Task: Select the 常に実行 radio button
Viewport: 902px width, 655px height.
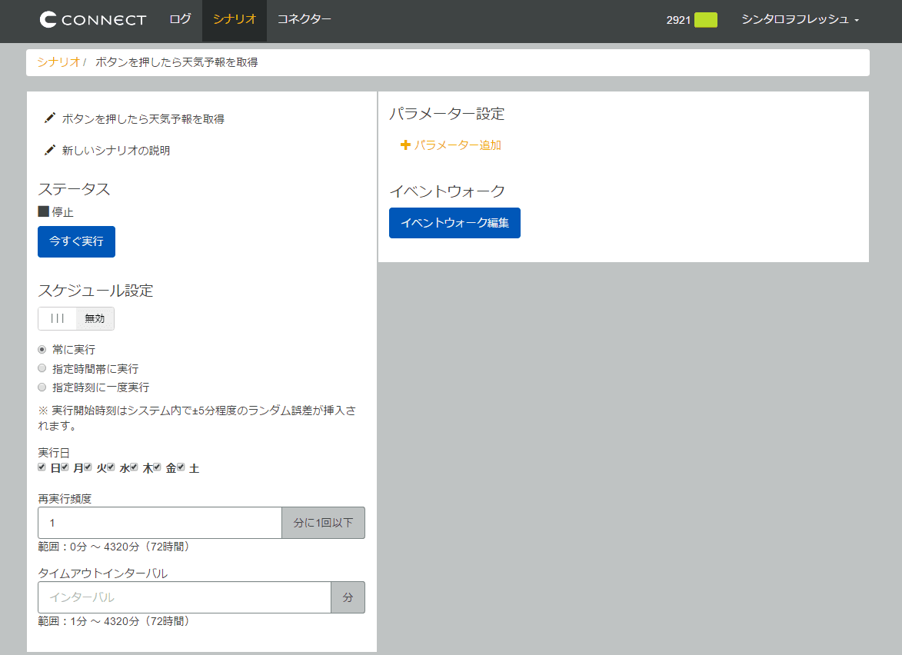Action: [42, 349]
